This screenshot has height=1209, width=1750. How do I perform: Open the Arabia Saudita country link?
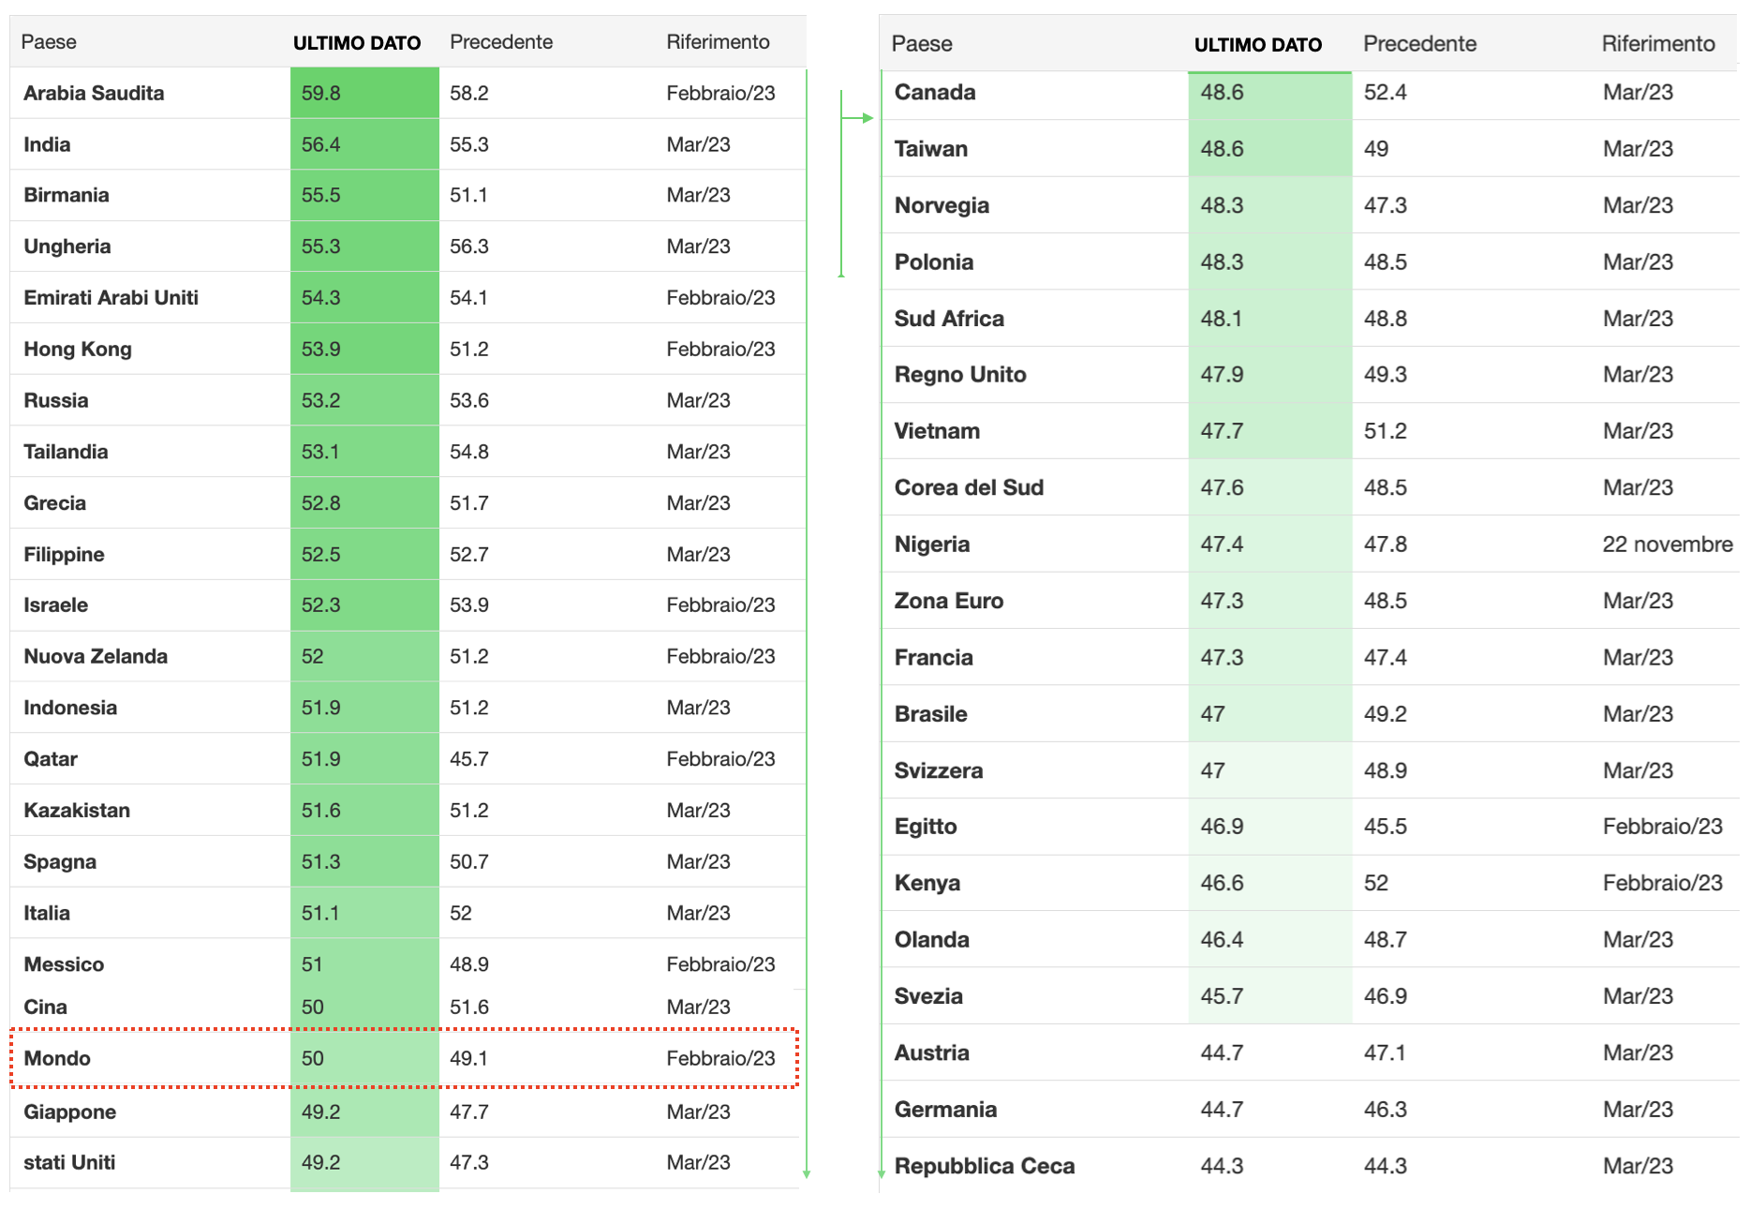(x=94, y=93)
